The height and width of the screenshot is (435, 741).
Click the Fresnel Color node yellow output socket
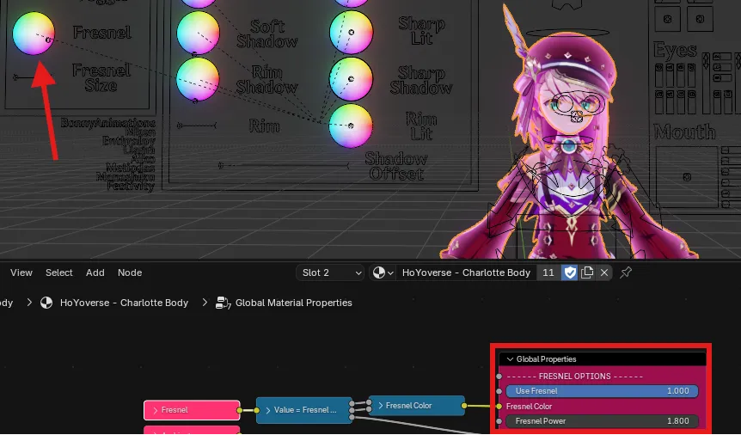tap(464, 406)
